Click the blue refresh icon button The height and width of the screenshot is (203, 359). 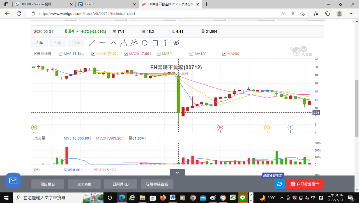tap(280, 184)
